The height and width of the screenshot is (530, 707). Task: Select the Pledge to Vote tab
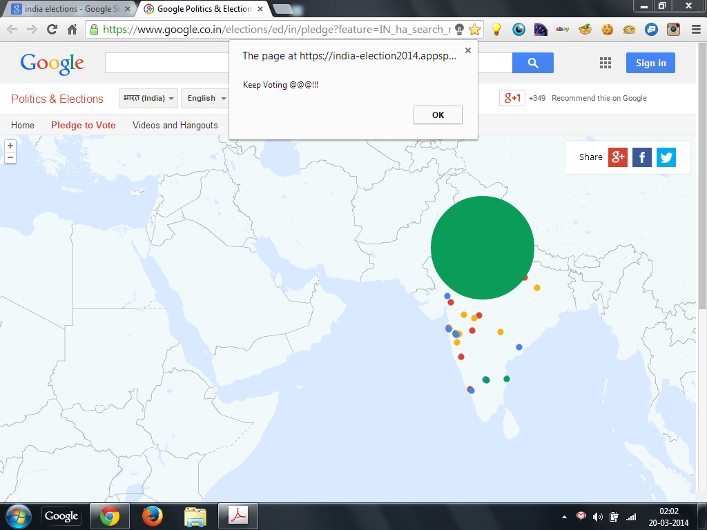pyautogui.click(x=84, y=126)
